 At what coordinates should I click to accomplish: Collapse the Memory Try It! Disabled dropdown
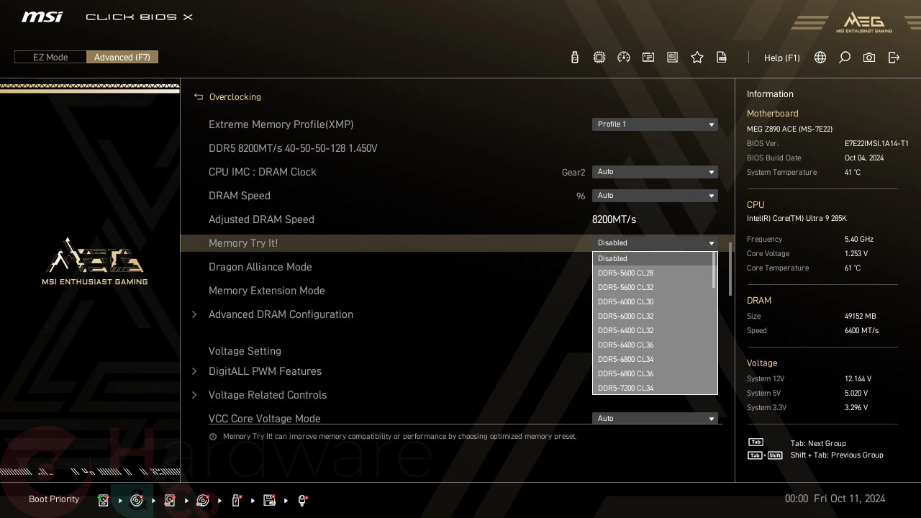pos(655,243)
